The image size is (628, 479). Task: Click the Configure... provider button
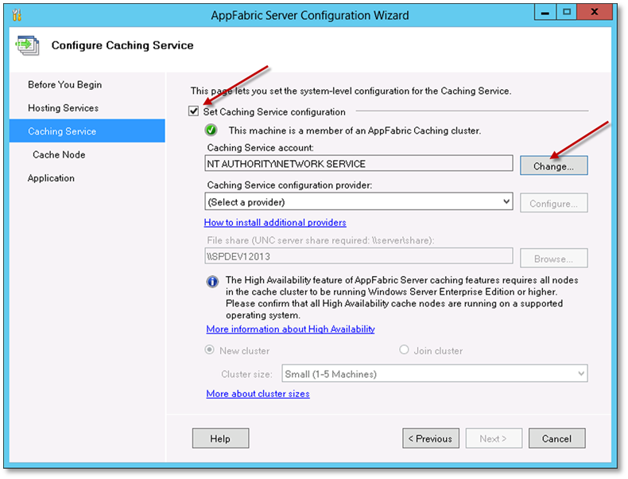tap(554, 203)
